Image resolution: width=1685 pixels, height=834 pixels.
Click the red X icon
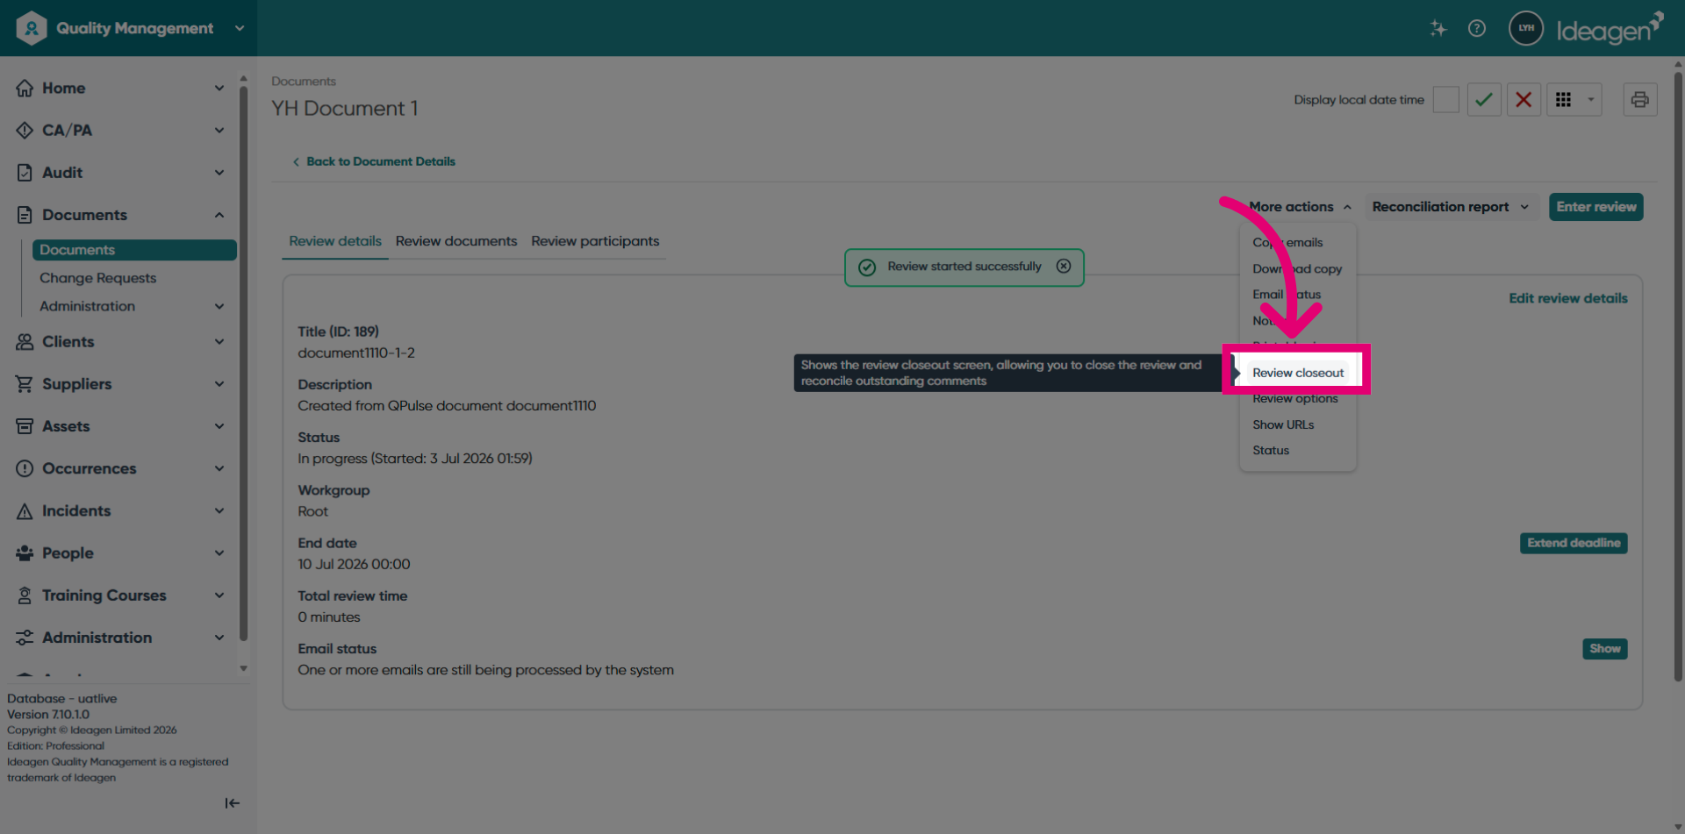point(1524,100)
